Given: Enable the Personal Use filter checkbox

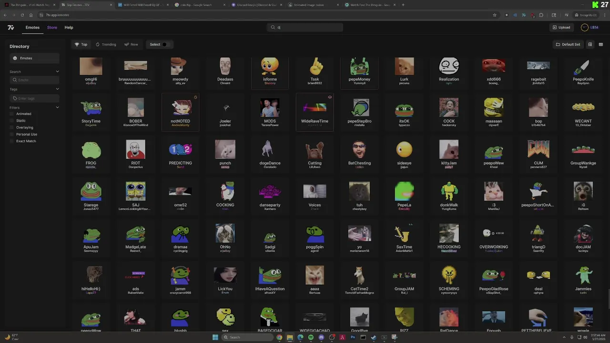Looking at the screenshot, I should pyautogui.click(x=12, y=134).
